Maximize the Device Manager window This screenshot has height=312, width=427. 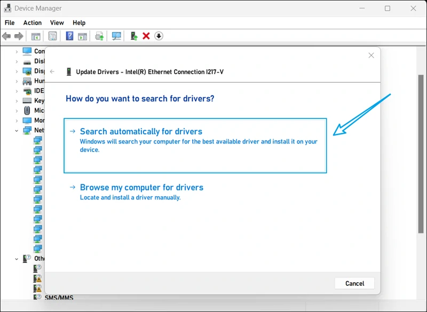388,9
